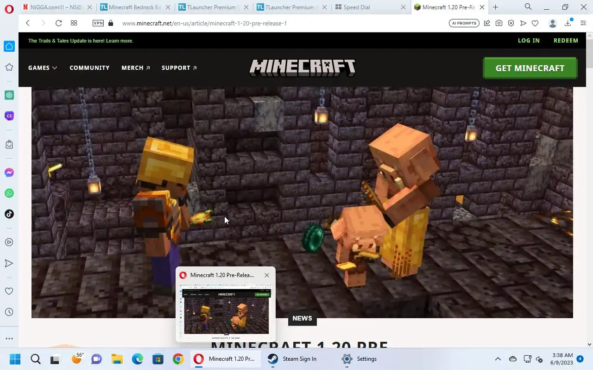Go back to previous page
Image resolution: width=593 pixels, height=370 pixels.
(x=28, y=23)
